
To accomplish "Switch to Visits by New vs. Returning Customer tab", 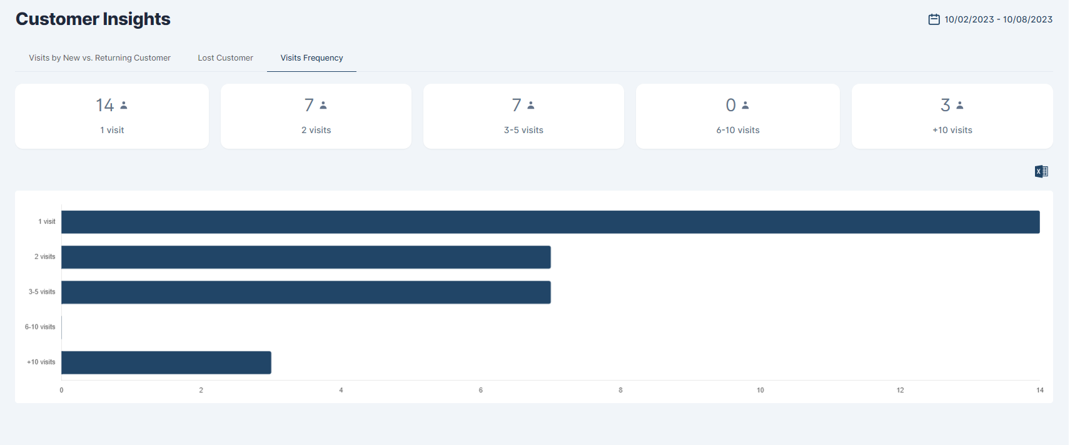I will coord(99,57).
